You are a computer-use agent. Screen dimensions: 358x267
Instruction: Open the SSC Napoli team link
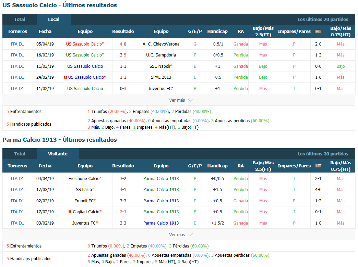(x=160, y=66)
